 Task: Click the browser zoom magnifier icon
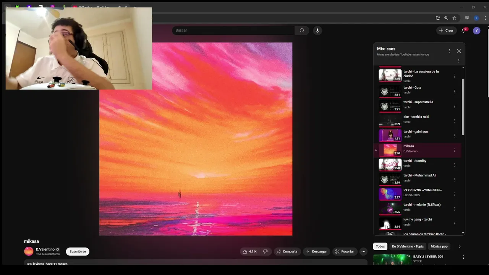(446, 18)
